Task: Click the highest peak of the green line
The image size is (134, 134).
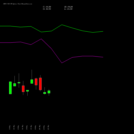Action: click(x=62, y=25)
